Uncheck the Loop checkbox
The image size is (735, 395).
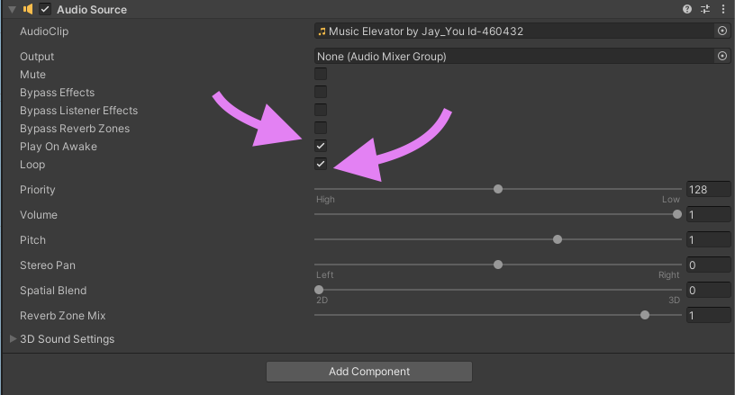pyautogui.click(x=321, y=164)
